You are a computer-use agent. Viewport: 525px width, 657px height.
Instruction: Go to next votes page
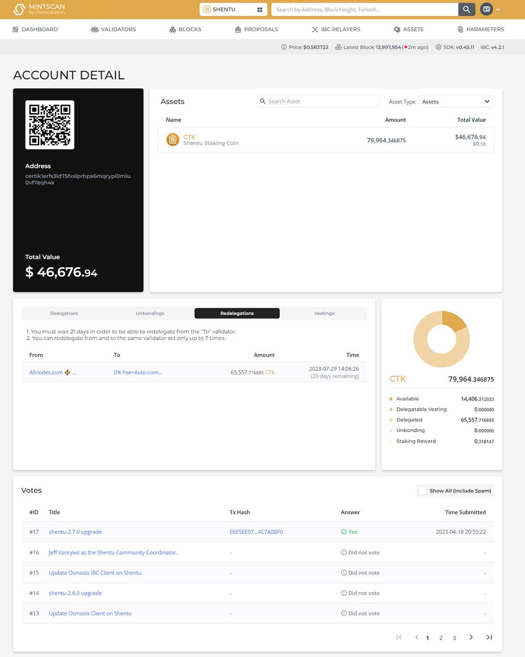point(471,637)
